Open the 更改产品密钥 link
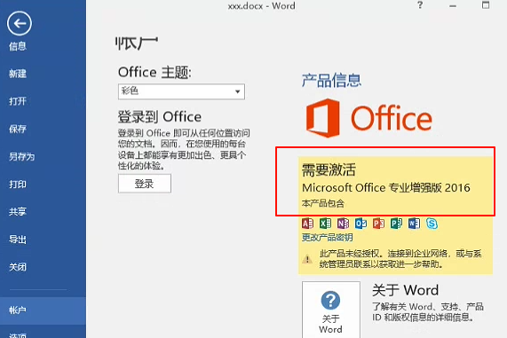This screenshot has height=338, width=507. 327,238
